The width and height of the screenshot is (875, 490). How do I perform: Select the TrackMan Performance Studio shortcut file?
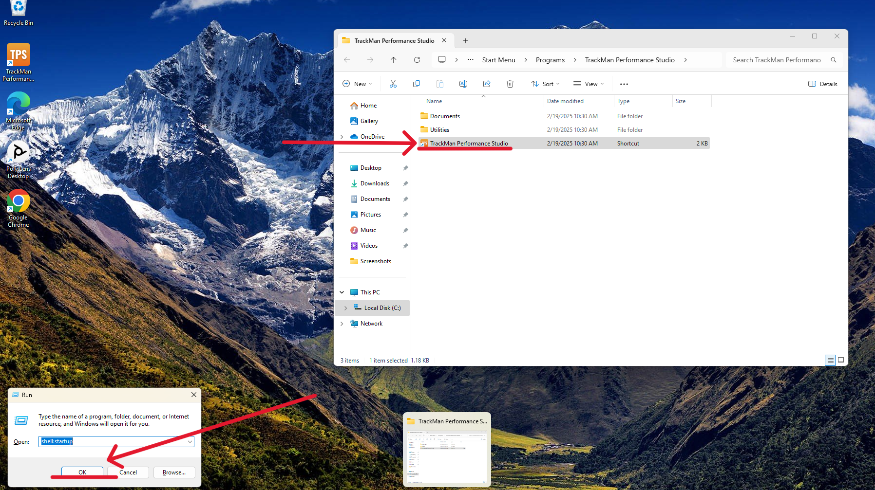(564, 143)
